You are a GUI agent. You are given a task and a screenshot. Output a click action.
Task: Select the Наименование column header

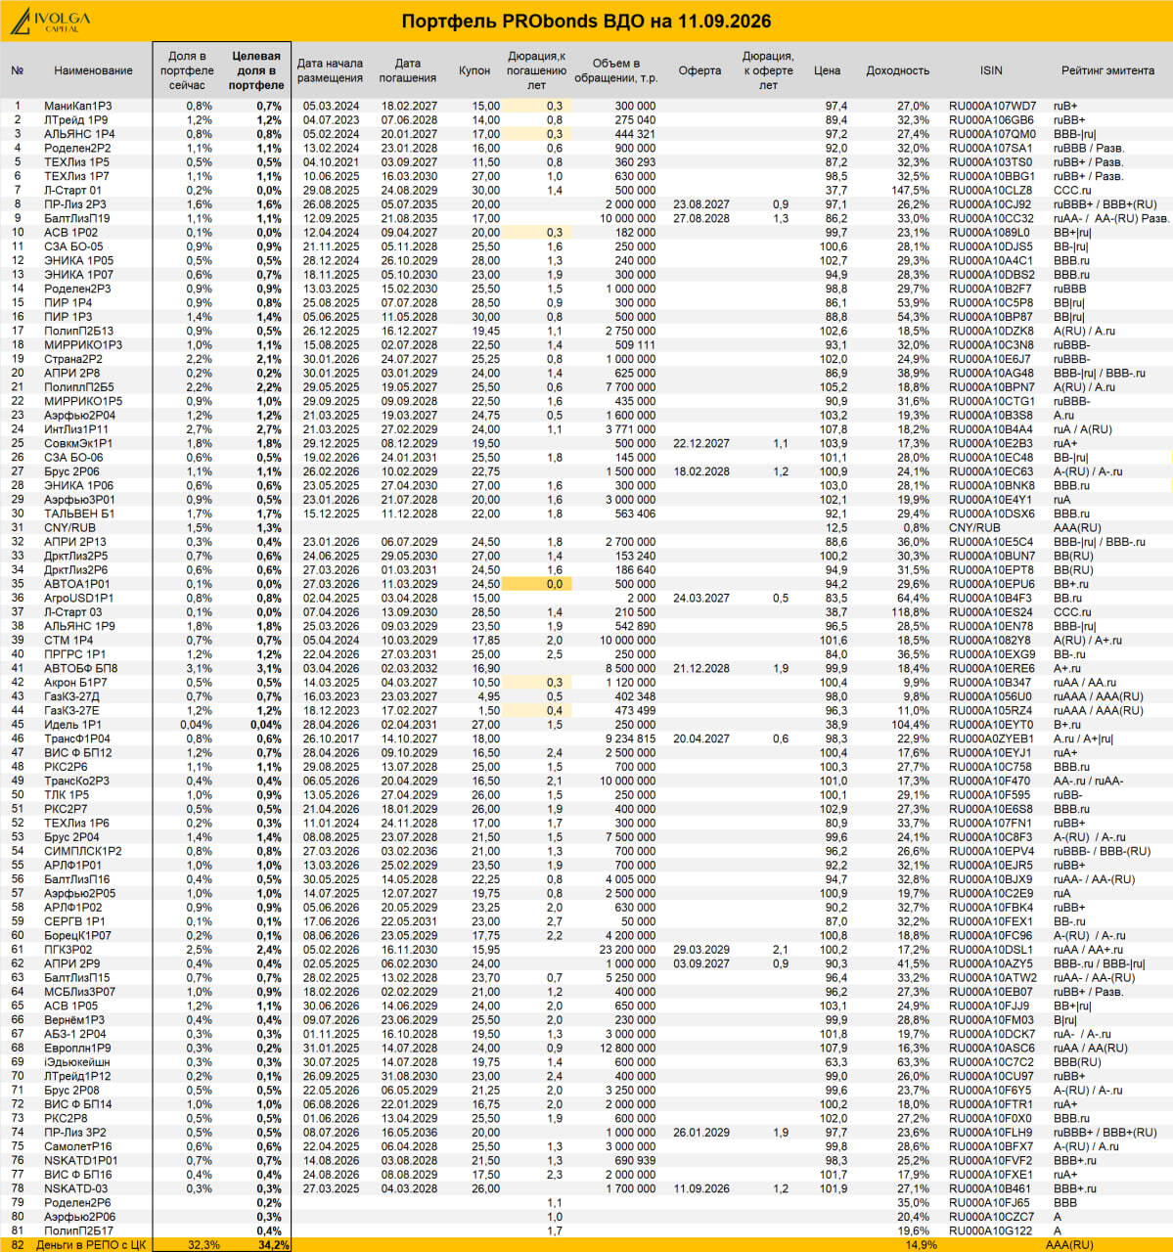point(93,70)
